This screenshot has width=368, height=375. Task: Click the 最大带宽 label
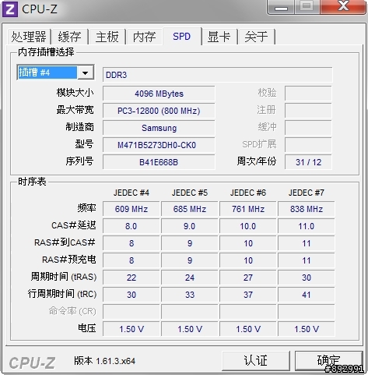(x=75, y=110)
